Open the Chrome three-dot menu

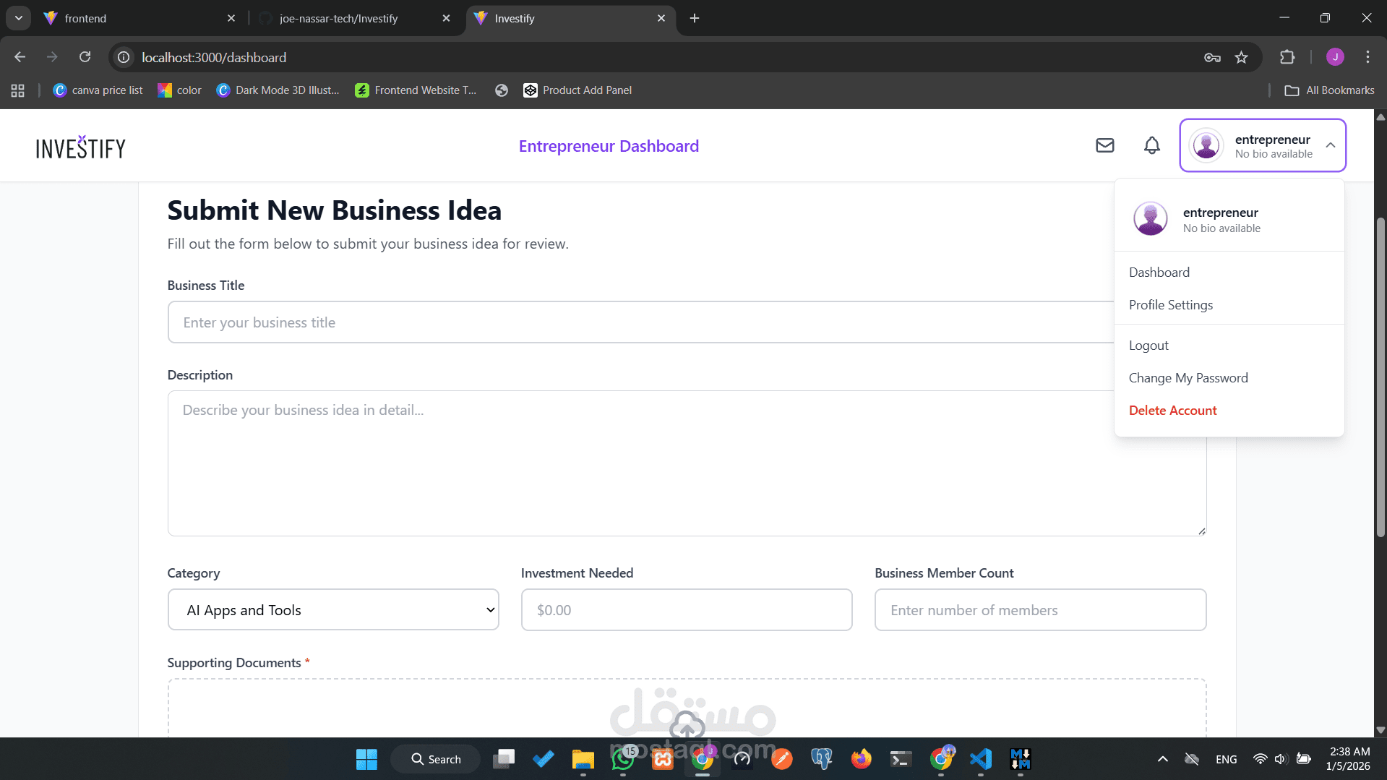pyautogui.click(x=1367, y=57)
